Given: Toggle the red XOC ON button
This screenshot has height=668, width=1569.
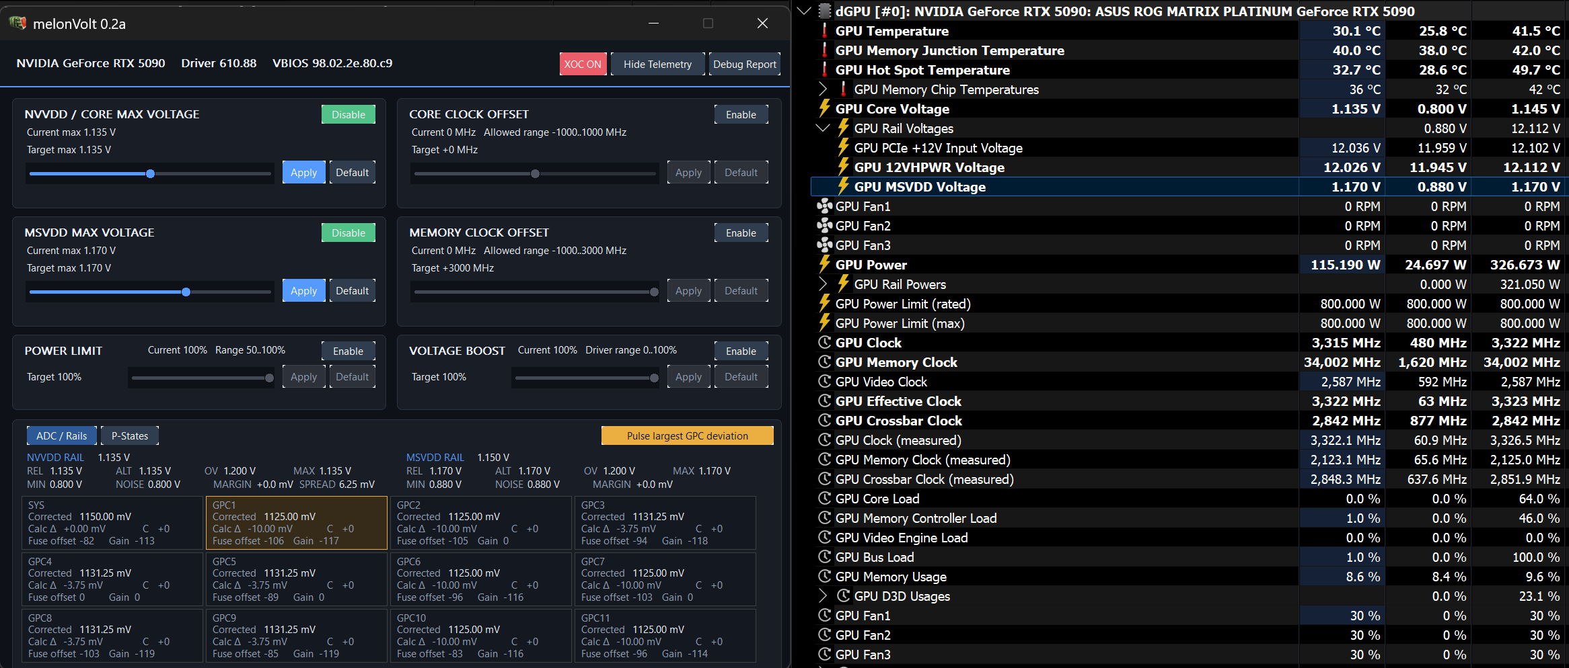Looking at the screenshot, I should click(x=583, y=65).
